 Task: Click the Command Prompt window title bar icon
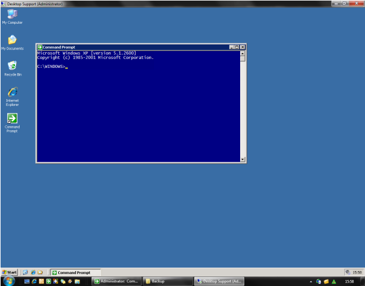coord(40,47)
